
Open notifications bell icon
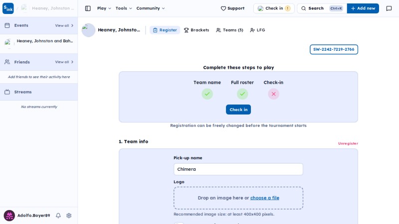(x=58, y=216)
